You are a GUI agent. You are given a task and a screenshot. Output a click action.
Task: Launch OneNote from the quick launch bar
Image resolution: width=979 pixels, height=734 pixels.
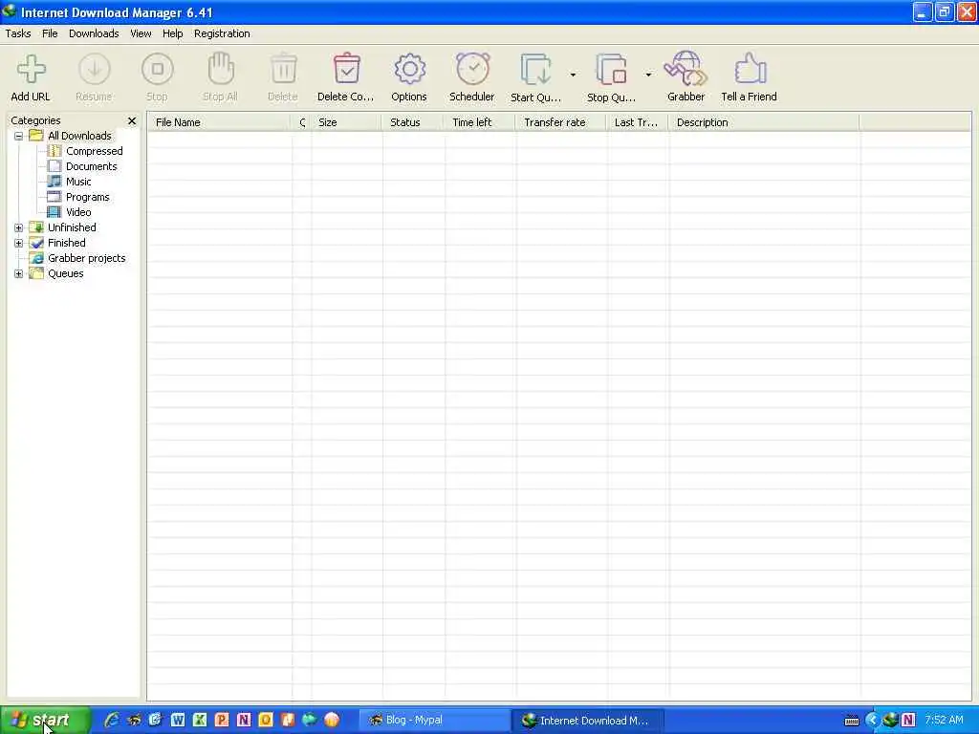[244, 720]
